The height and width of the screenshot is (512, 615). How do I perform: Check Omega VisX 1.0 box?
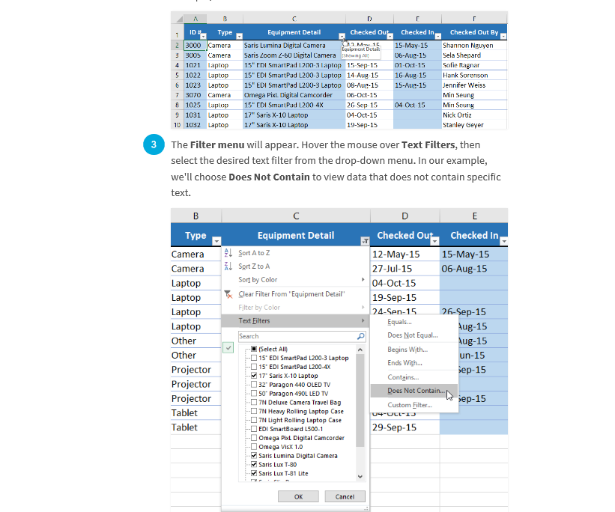[x=254, y=447]
